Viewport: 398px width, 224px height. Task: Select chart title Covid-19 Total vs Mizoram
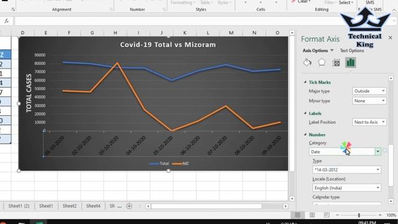(168, 45)
